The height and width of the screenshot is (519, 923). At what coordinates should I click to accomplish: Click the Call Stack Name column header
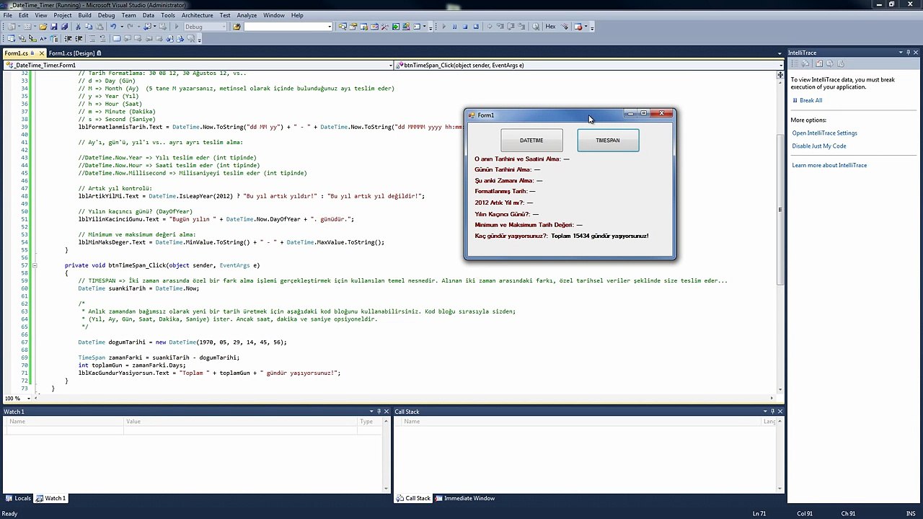pyautogui.click(x=580, y=422)
